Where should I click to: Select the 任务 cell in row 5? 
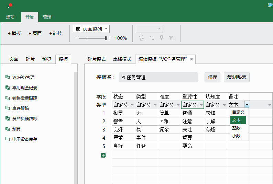pyautogui.click(x=146, y=146)
